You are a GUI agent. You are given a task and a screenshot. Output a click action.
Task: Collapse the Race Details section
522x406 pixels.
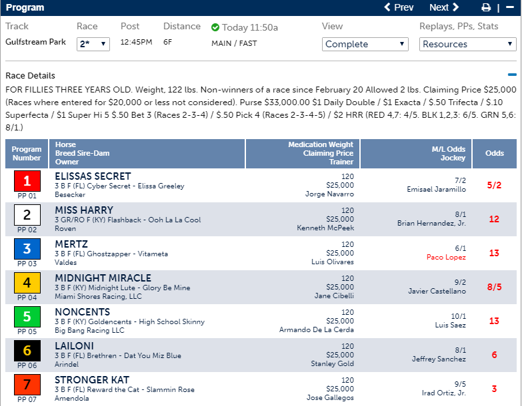pyautogui.click(x=511, y=76)
